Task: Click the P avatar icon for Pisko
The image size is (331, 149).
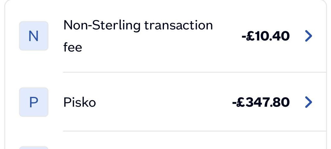Action: click(33, 102)
